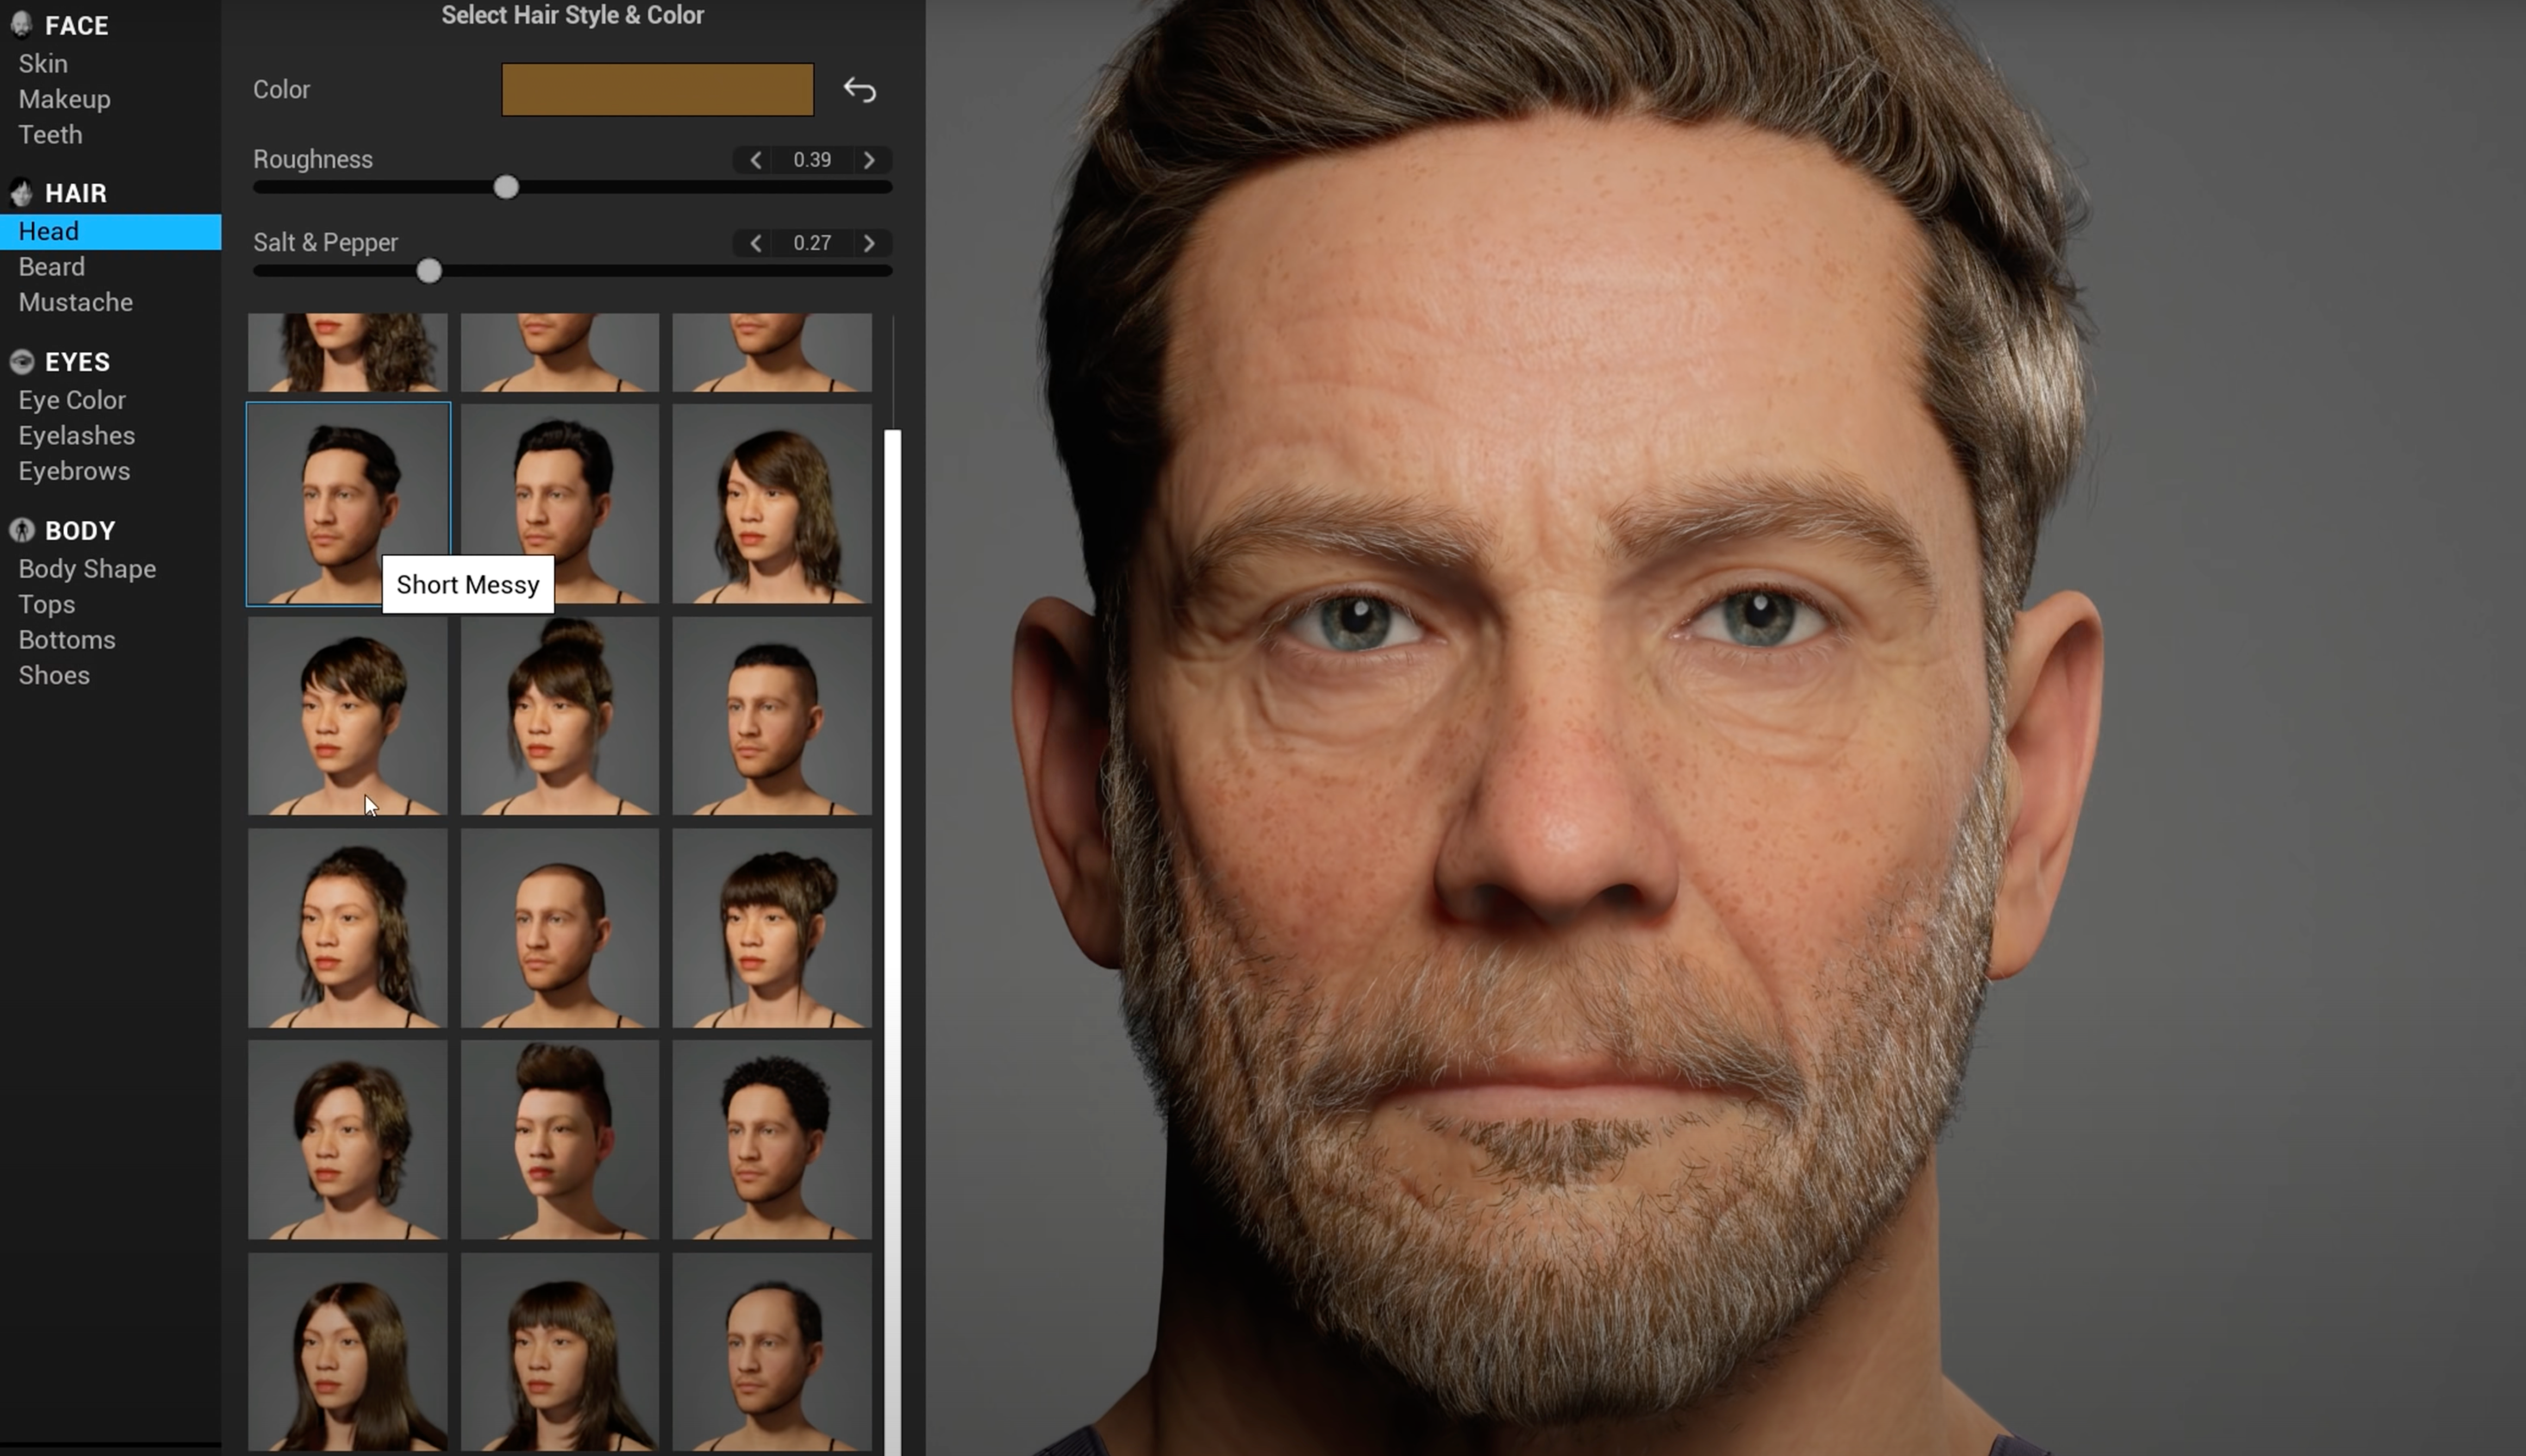Increase Roughness with right arrow
Image resolution: width=2526 pixels, height=1456 pixels.
point(869,160)
